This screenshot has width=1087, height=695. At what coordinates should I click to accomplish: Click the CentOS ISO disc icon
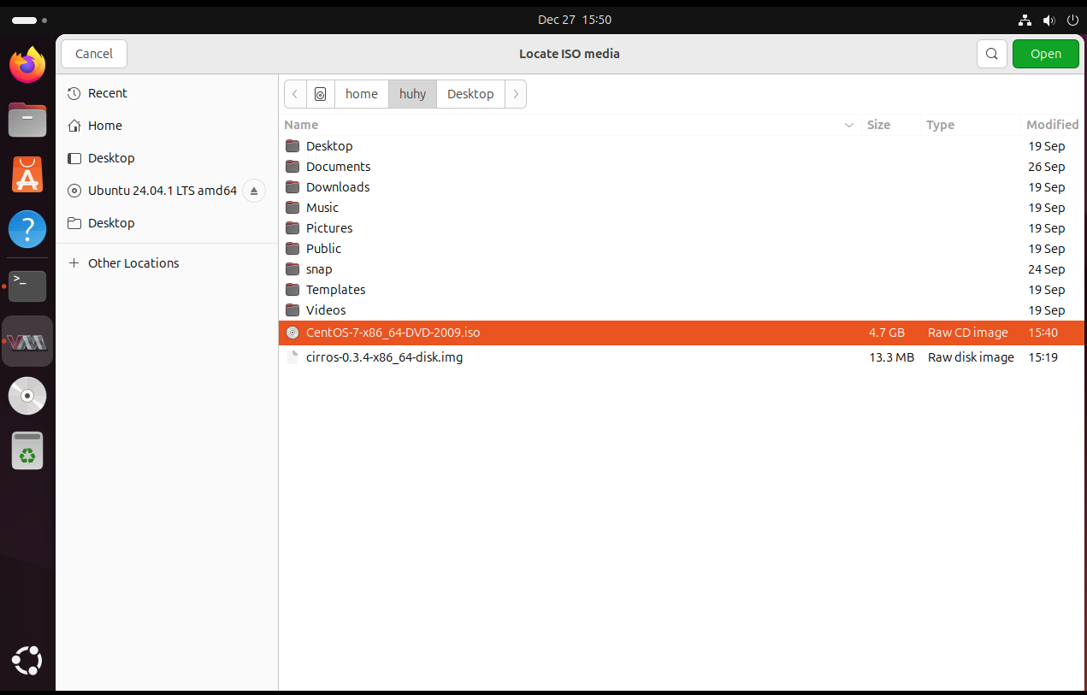pos(292,333)
